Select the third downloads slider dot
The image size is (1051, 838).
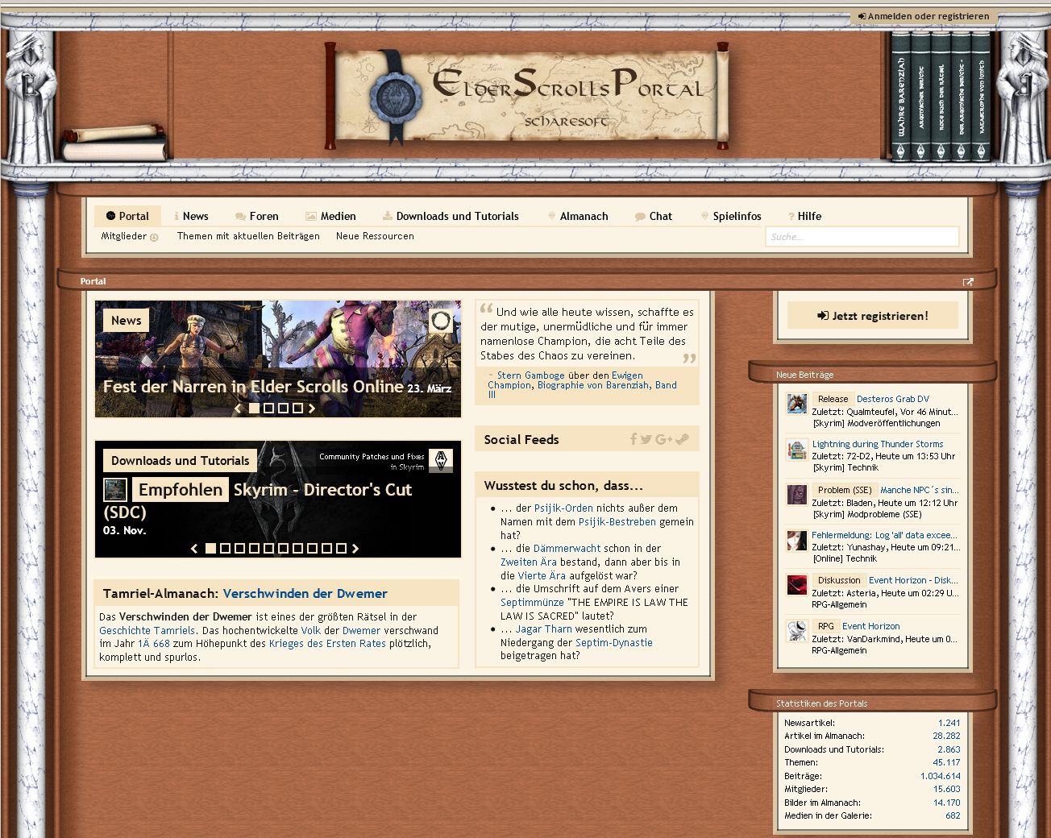(x=239, y=549)
